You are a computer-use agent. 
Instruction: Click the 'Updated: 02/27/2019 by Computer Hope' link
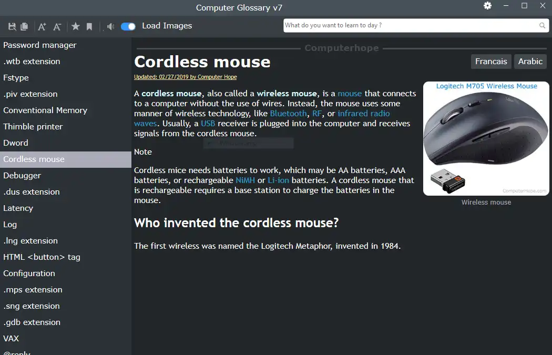[x=185, y=77]
